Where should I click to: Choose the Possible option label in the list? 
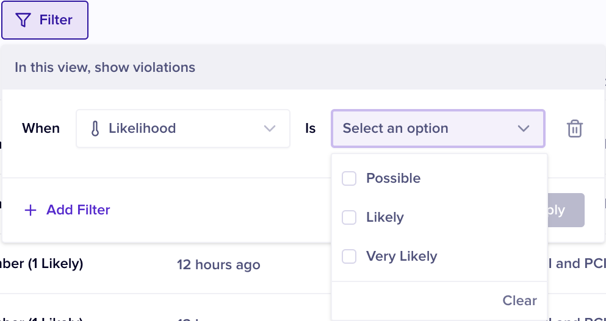pos(393,178)
